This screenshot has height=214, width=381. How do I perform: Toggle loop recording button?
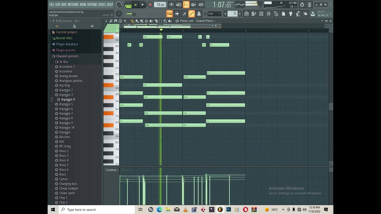pyautogui.click(x=201, y=4)
